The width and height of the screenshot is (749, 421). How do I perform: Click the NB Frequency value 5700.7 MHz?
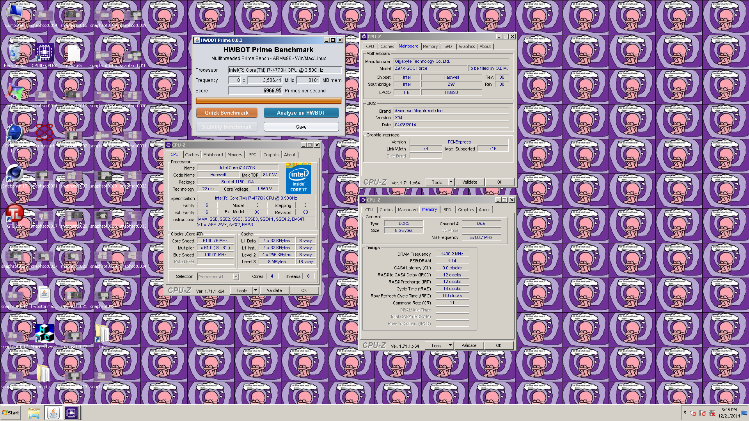coord(481,237)
